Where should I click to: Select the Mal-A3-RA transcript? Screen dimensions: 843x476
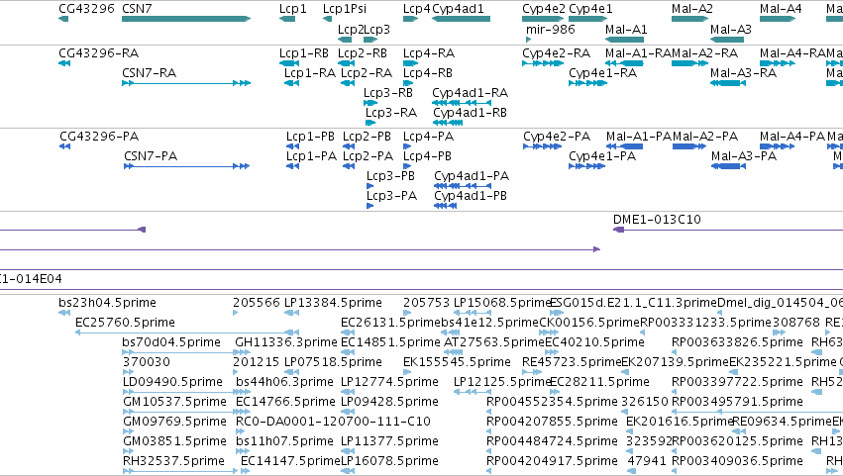[x=728, y=83]
